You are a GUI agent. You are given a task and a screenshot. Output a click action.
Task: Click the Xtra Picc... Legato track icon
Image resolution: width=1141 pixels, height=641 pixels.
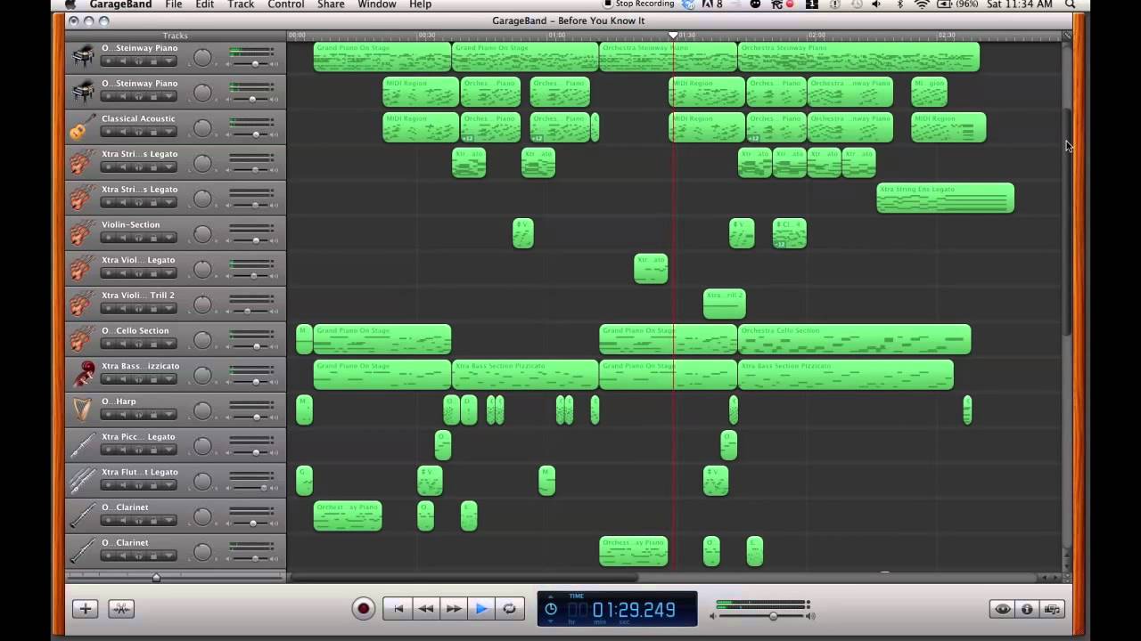click(x=82, y=445)
